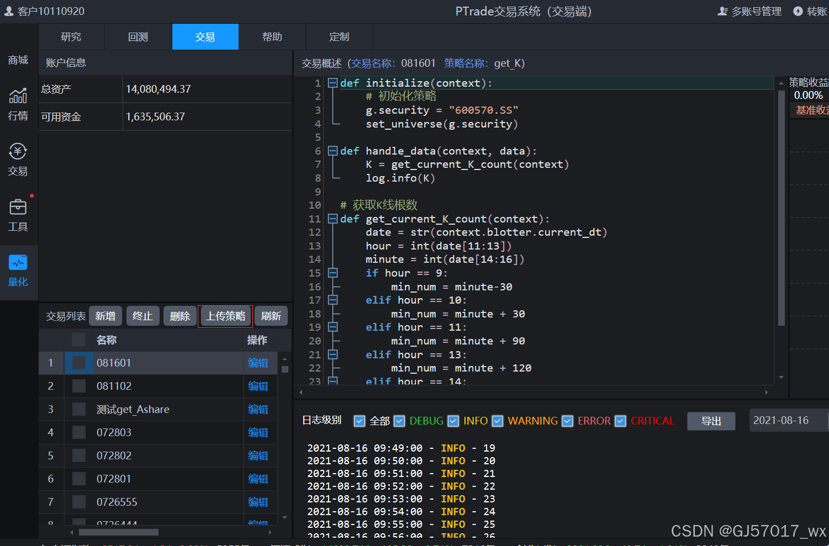This screenshot has height=546, width=829.
Task: Click the 导出 log export button
Action: point(711,421)
